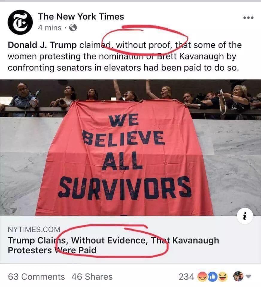This screenshot has height=287, width=261.
Task: Open headline Trump Claims, Without Evidence article
Action: click(113, 245)
